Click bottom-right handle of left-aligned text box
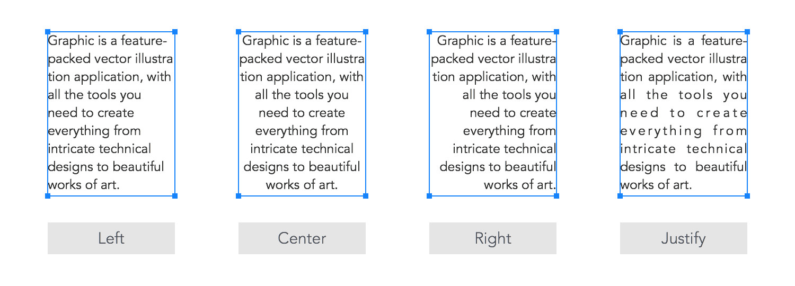The image size is (795, 286). click(175, 196)
